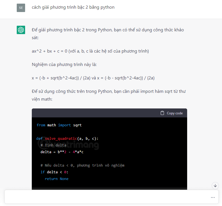
Task: Click the scroll-to-bottom arrow button
Action: (215, 186)
